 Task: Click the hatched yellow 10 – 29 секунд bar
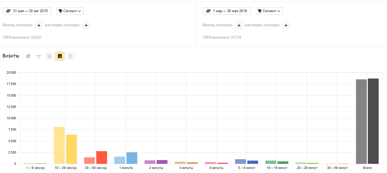coord(59,145)
